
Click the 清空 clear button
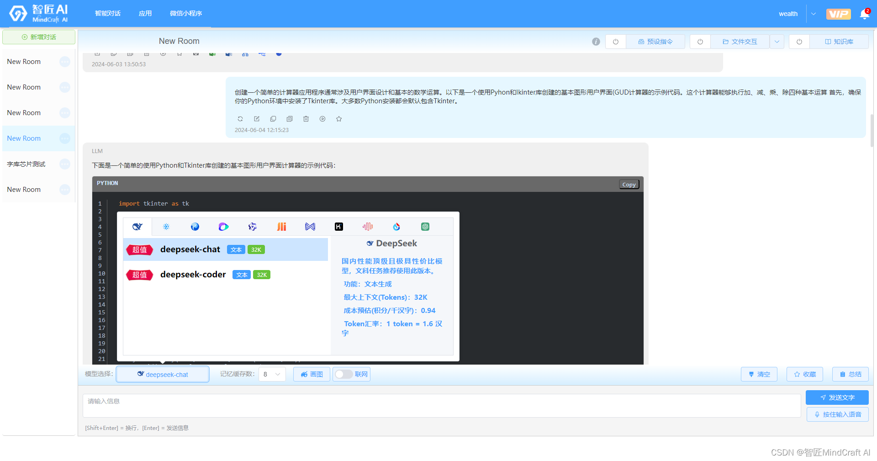click(x=759, y=374)
